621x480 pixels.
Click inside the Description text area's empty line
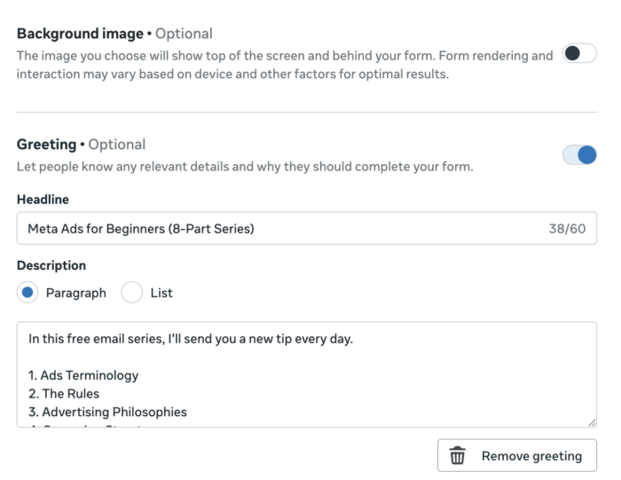coord(307,357)
